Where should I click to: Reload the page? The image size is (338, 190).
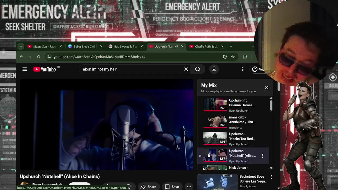(x=39, y=57)
